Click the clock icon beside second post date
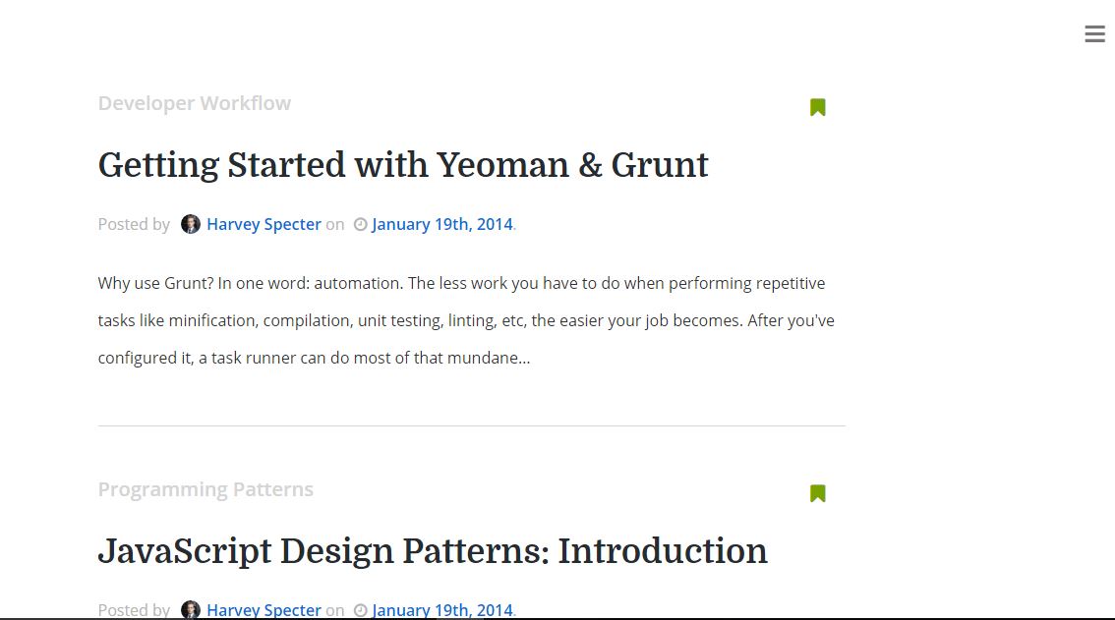The height and width of the screenshot is (620, 1115). 361,610
